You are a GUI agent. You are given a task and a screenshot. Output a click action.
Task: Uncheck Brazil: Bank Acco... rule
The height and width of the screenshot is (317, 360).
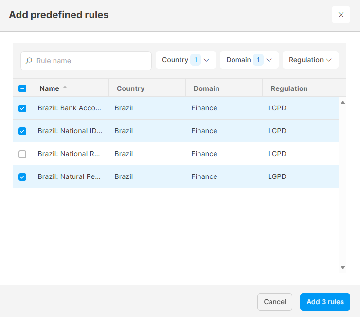22,108
